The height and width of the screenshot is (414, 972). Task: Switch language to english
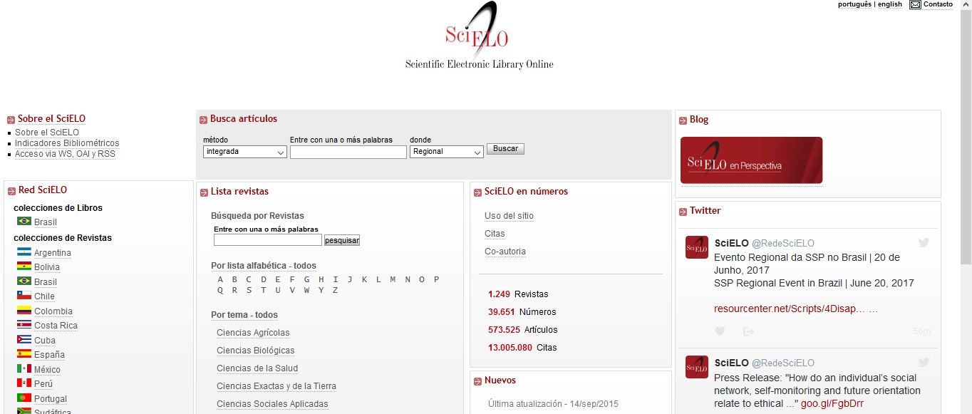click(x=890, y=4)
